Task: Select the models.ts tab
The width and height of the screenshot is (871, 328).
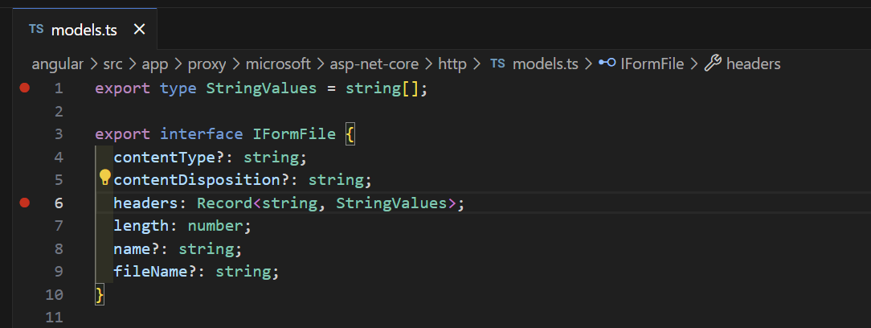Action: tap(84, 30)
